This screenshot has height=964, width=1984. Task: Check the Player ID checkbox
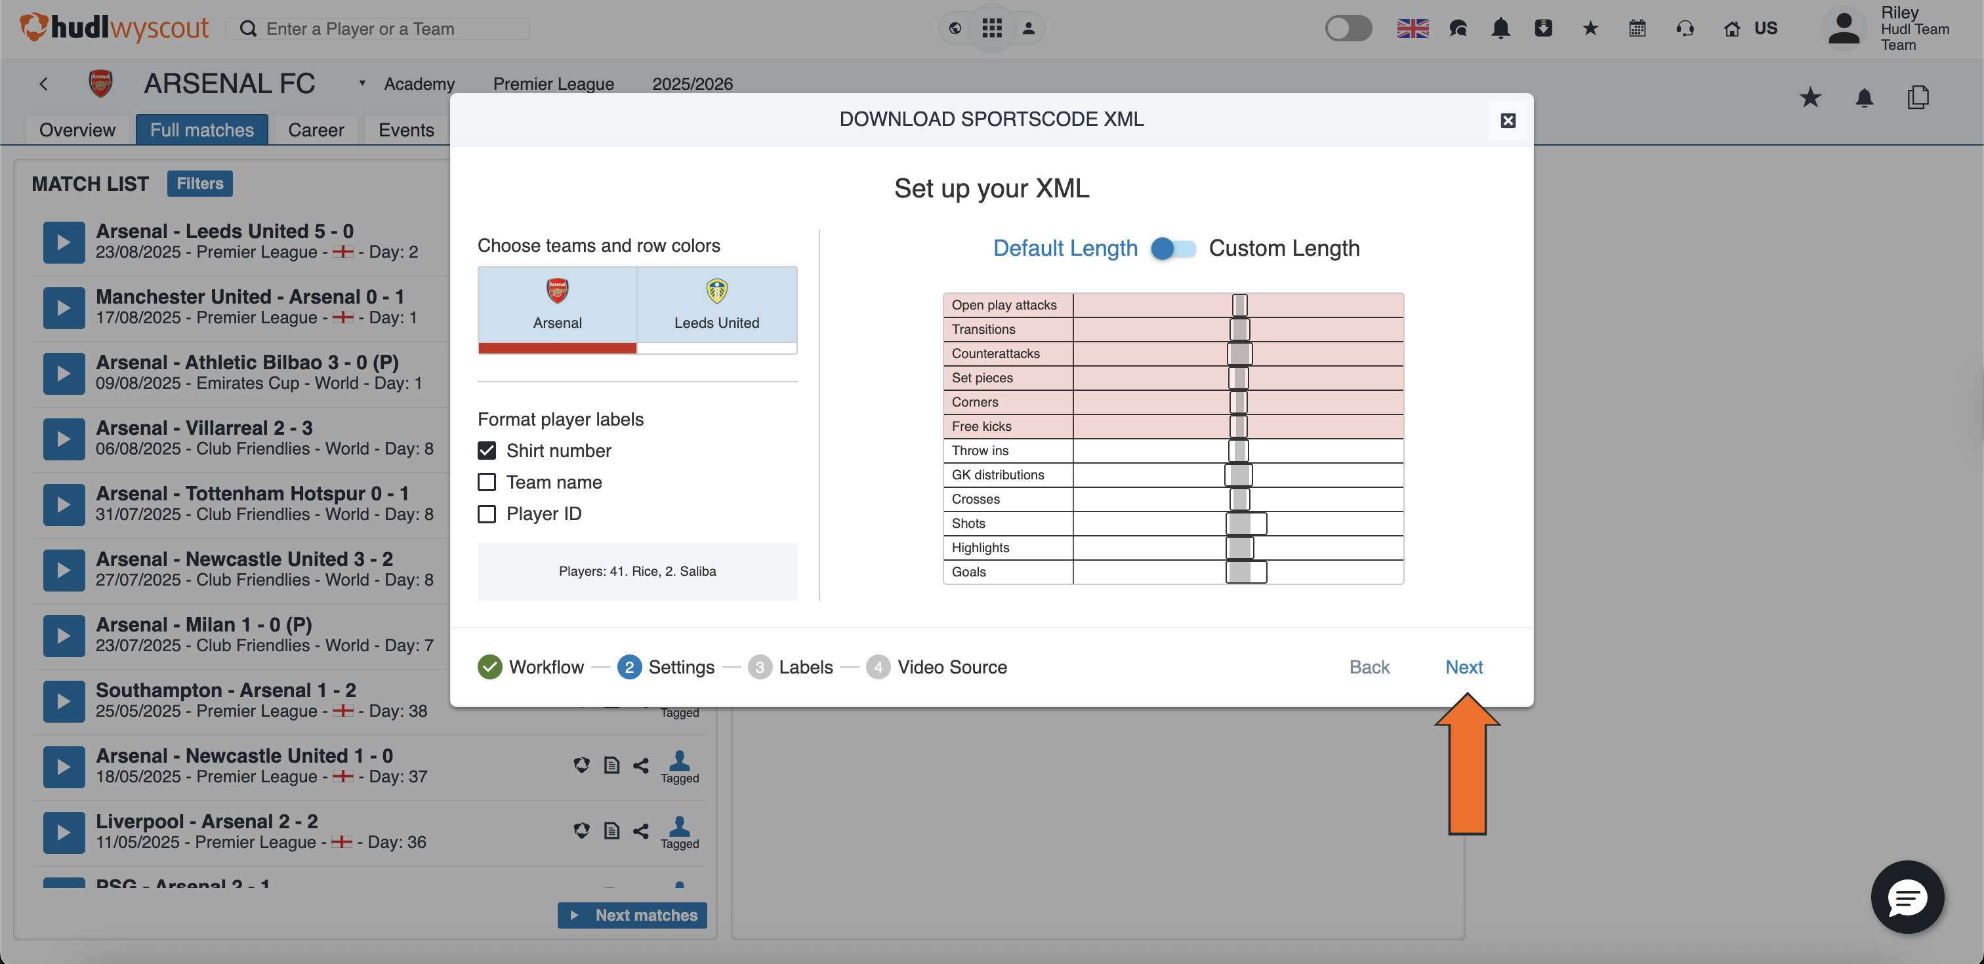486,513
